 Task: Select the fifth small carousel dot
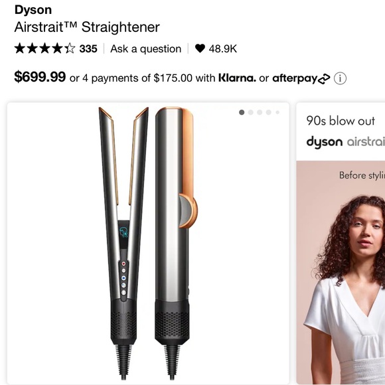coord(277,112)
